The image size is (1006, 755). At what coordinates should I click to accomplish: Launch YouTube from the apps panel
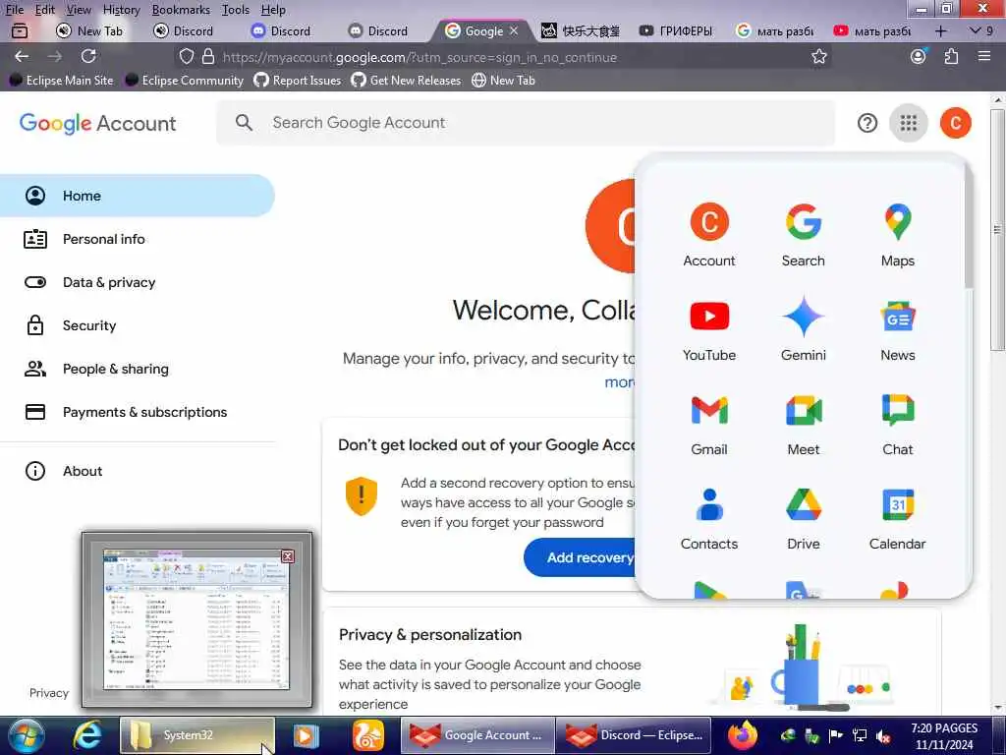pyautogui.click(x=709, y=329)
